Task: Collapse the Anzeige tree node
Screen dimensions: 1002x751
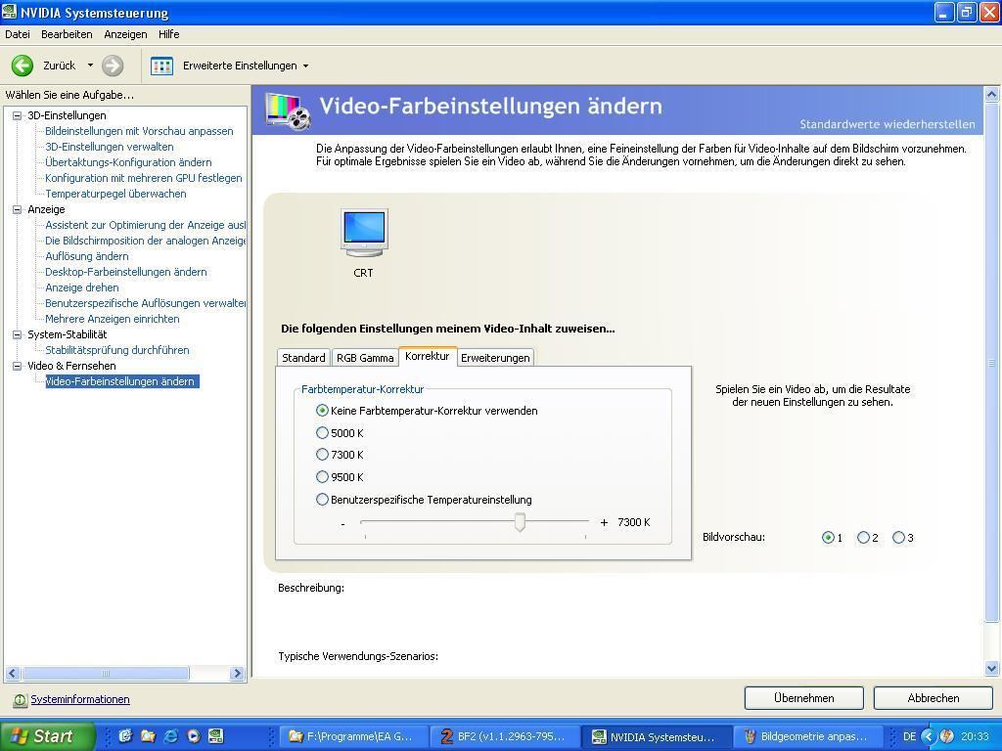Action: point(18,209)
